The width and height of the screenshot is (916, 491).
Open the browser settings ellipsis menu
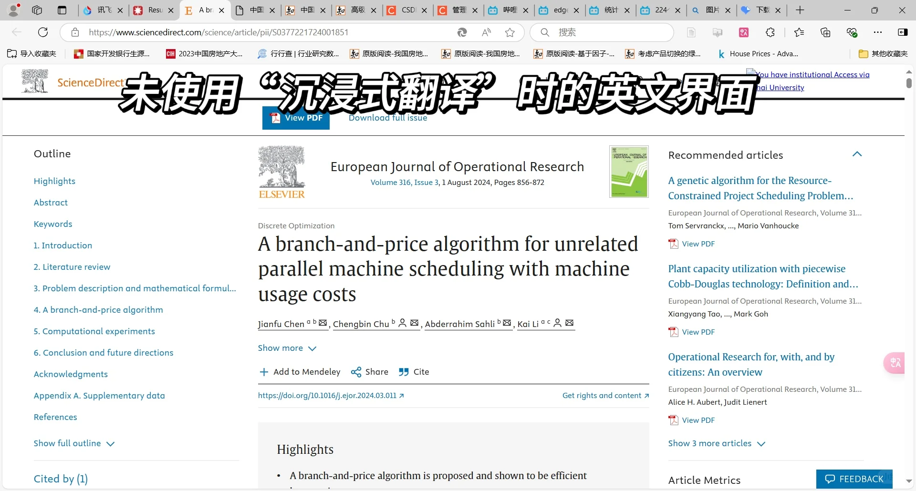coord(878,32)
